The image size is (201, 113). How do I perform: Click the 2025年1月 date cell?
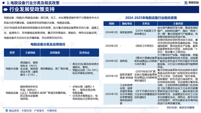tap(111, 76)
